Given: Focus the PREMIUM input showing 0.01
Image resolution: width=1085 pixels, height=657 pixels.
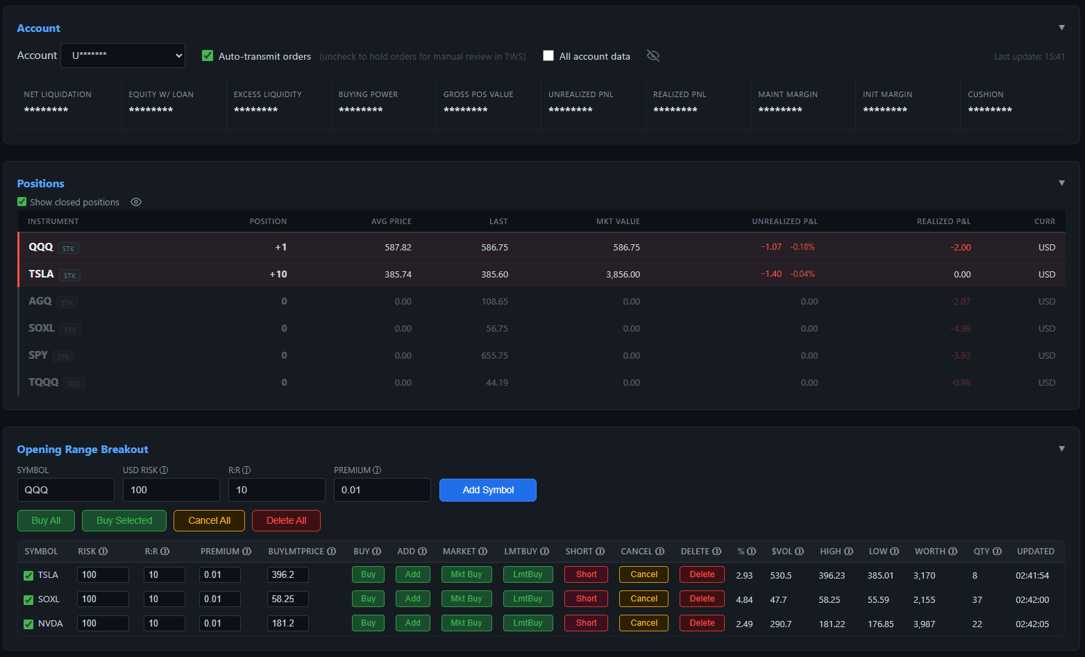Looking at the screenshot, I should point(382,490).
